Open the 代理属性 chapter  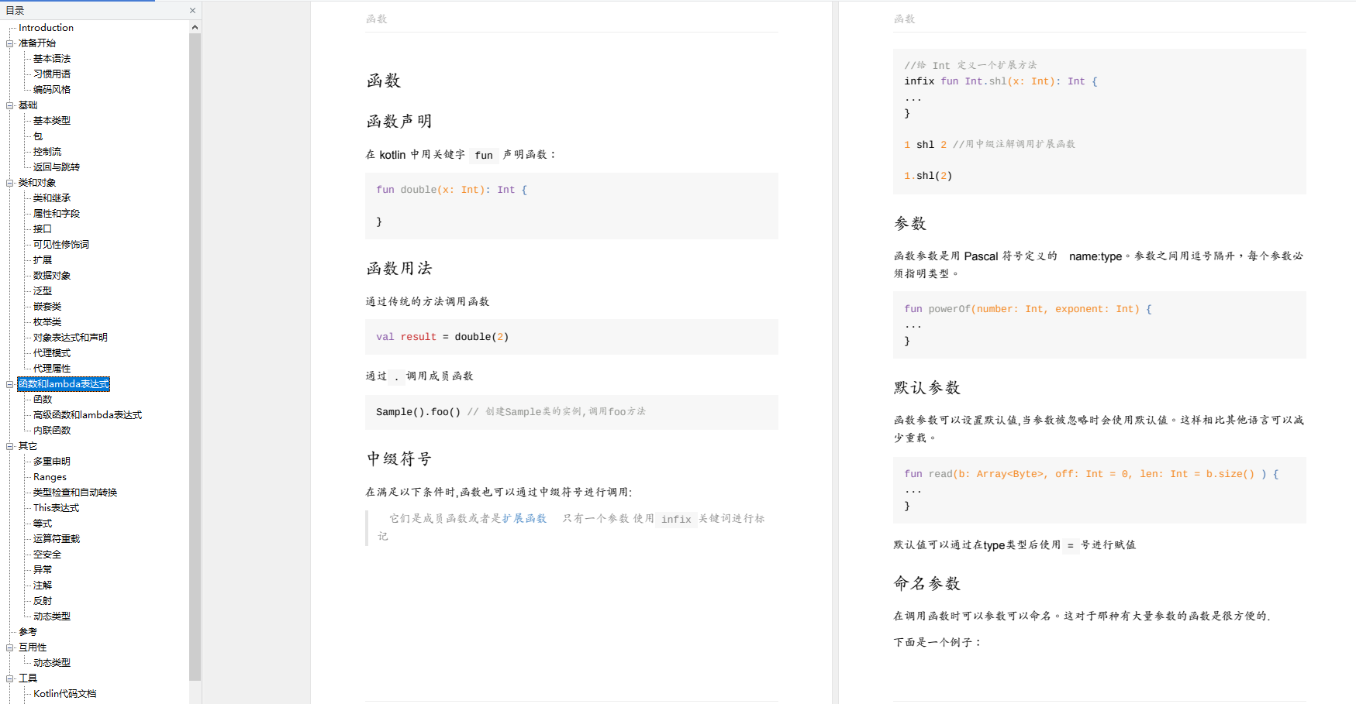click(52, 369)
